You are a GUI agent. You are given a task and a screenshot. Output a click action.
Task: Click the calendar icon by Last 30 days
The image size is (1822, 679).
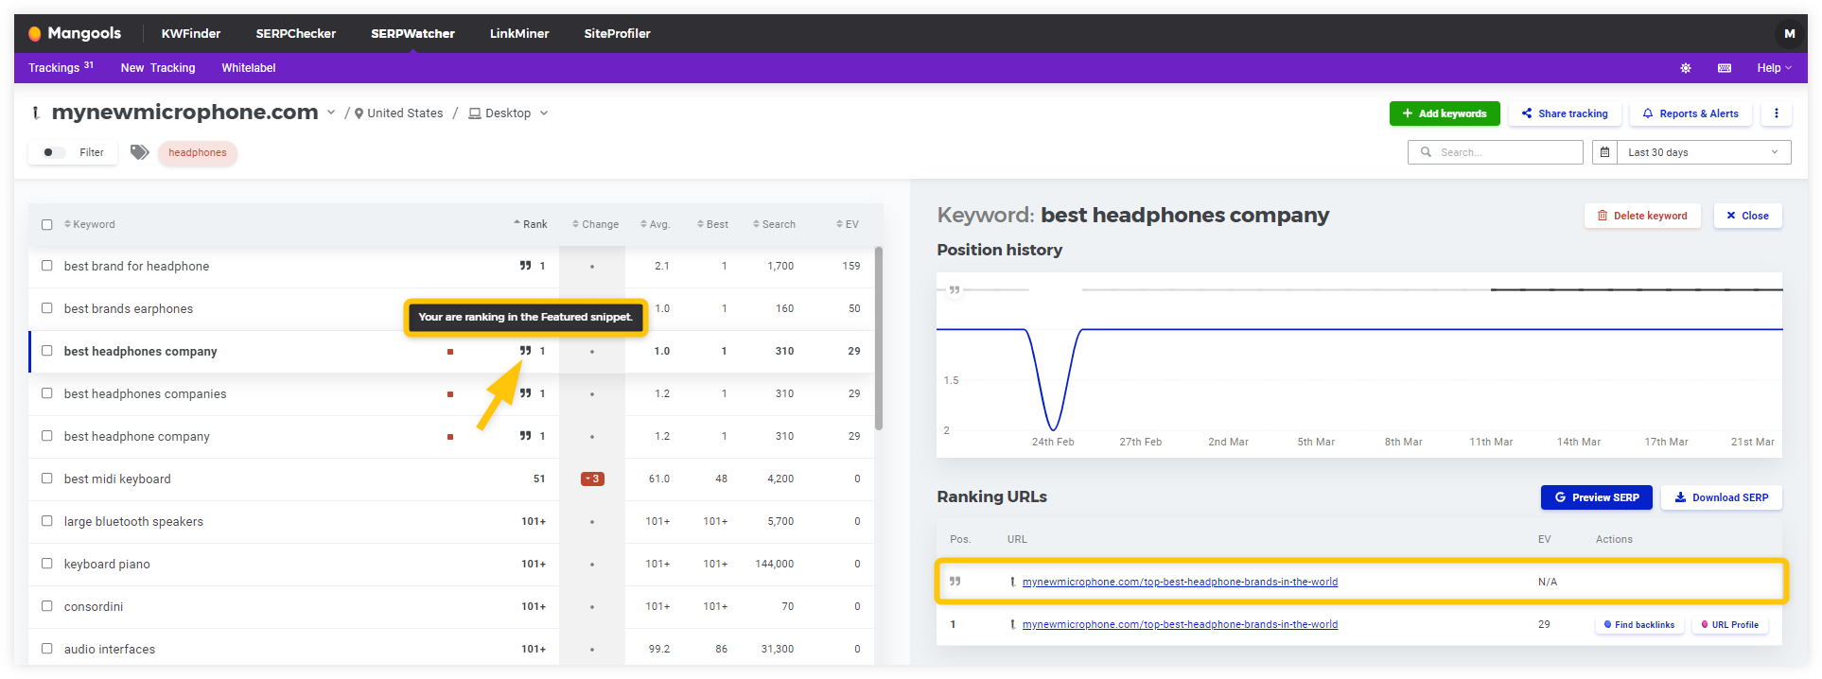coord(1605,152)
